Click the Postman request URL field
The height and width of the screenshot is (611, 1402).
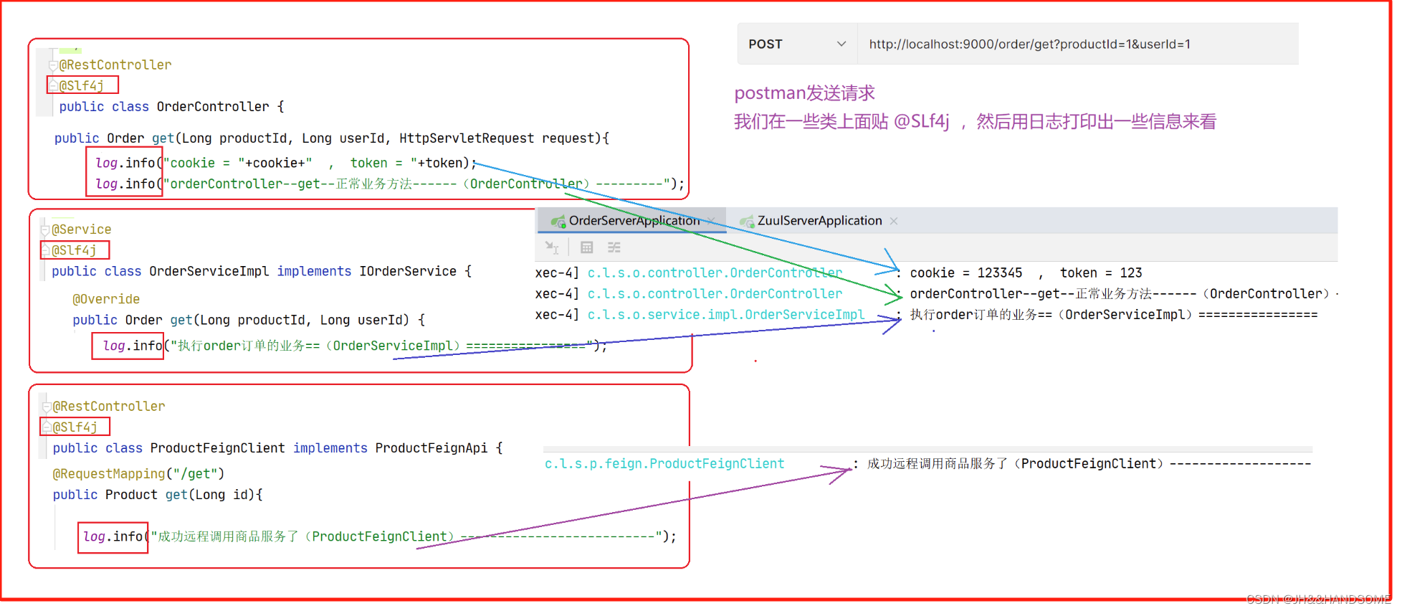click(x=1077, y=44)
